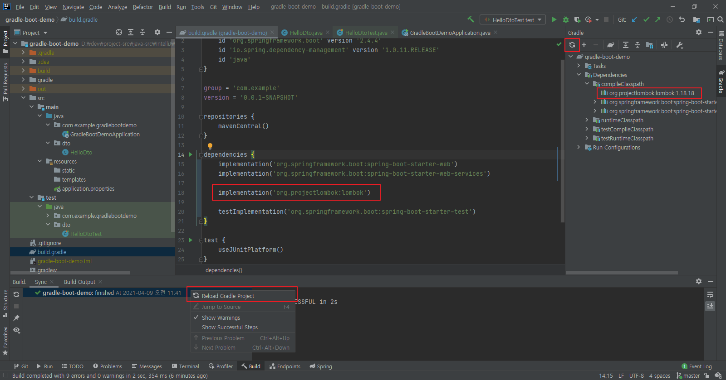Open Gradle build tool settings wrench
Screen dimensions: 726x380
tap(679, 45)
